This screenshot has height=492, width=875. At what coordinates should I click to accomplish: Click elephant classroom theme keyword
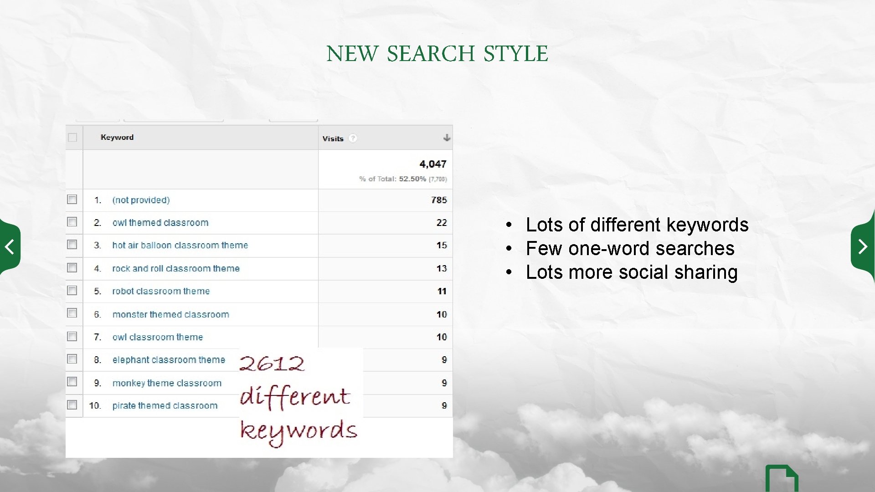(x=169, y=360)
